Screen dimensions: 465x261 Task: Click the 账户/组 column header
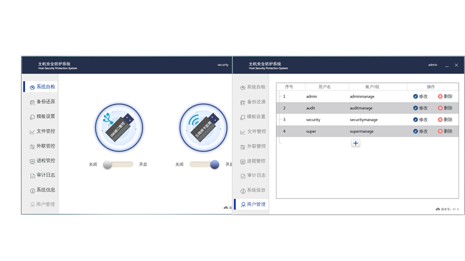pos(372,86)
